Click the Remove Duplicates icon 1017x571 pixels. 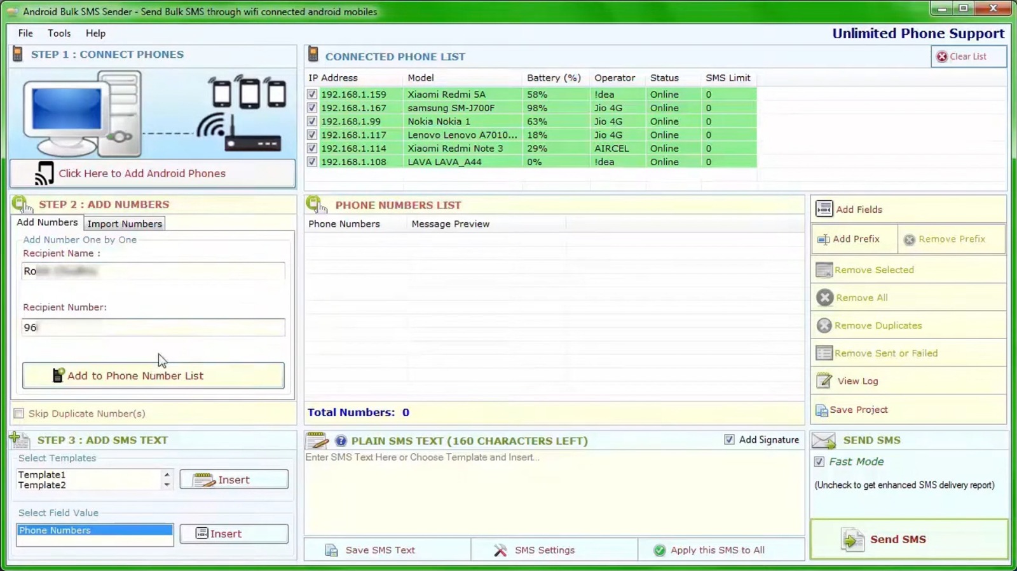click(x=824, y=326)
